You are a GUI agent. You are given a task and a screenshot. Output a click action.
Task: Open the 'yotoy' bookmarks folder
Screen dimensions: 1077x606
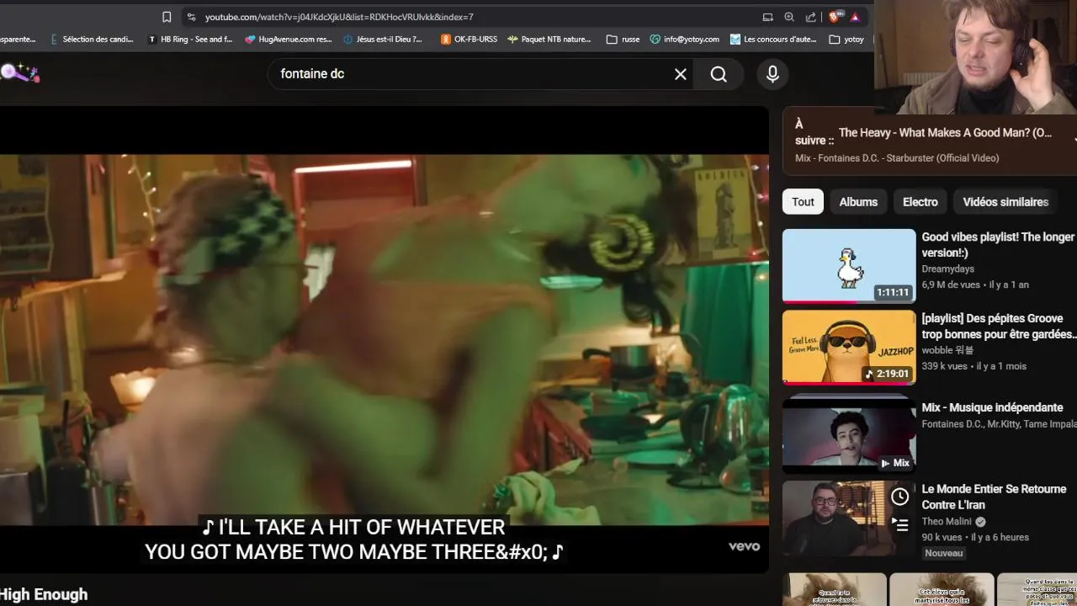click(x=846, y=39)
